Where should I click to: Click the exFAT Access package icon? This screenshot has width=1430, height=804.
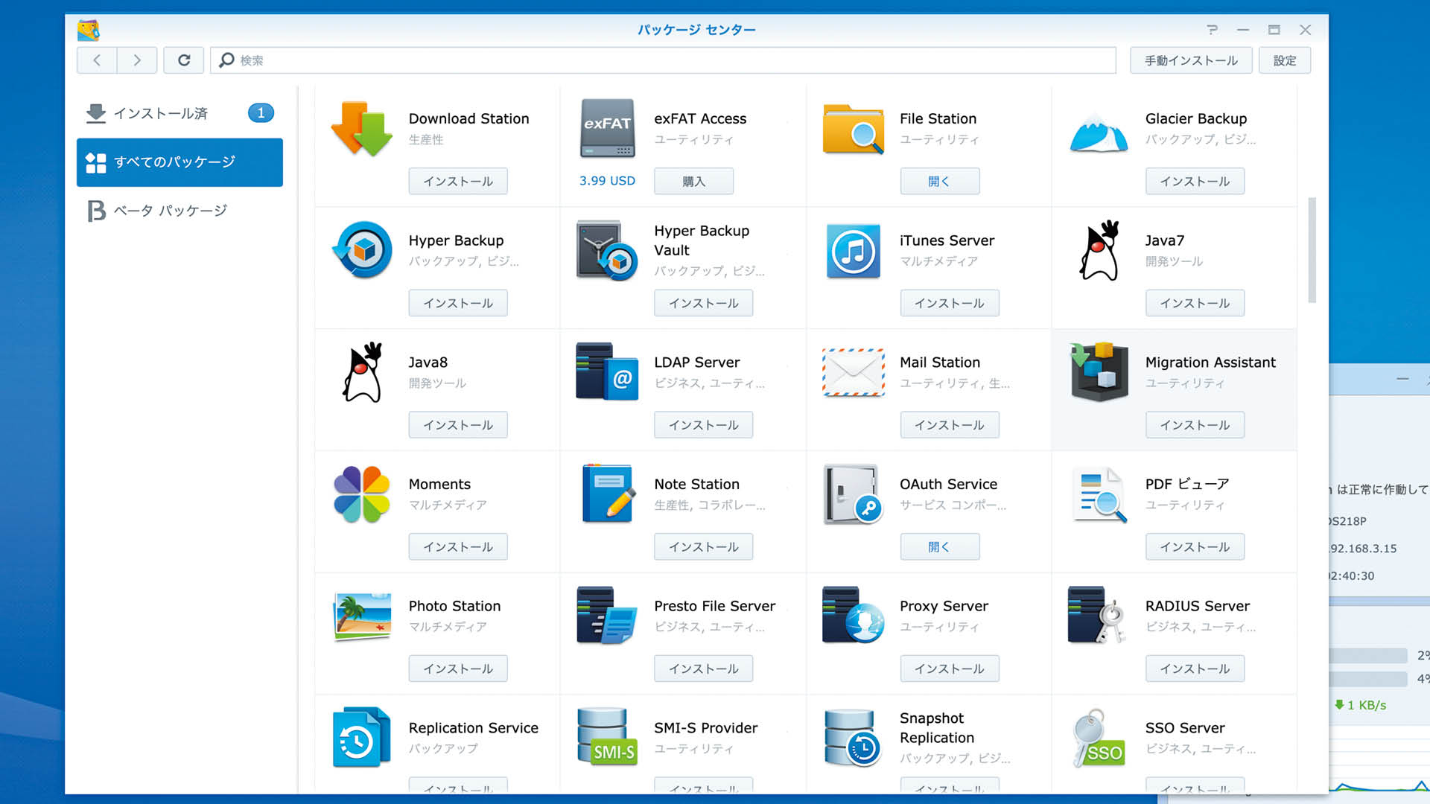[x=607, y=128]
